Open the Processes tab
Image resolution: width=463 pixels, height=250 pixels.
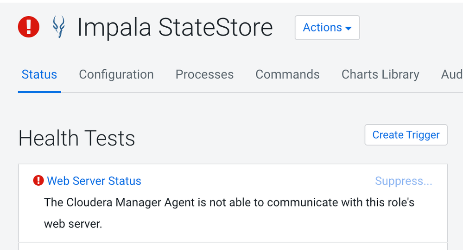(204, 74)
